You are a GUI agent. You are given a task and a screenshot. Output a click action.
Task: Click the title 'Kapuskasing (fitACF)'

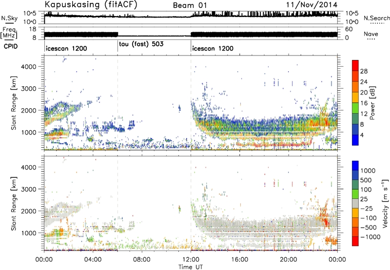(91, 5)
